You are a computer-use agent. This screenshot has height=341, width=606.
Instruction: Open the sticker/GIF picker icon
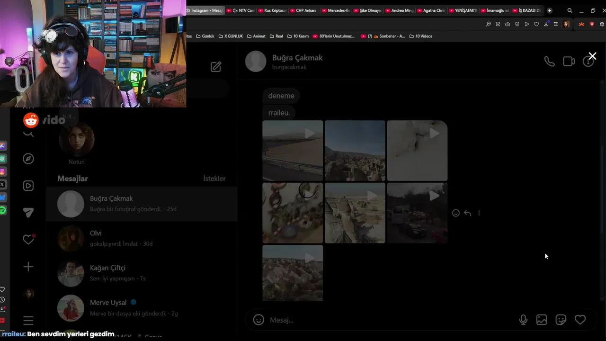click(561, 320)
